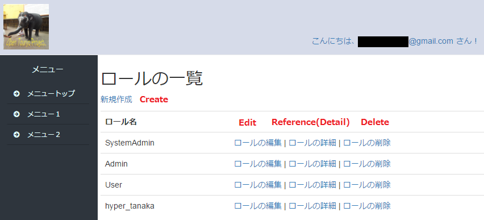This screenshot has height=220, width=484.
Task: Open メニュートップ in sidebar
Action: tap(51, 94)
